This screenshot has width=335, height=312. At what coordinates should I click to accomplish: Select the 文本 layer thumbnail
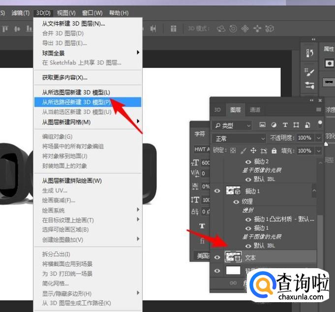pyautogui.click(x=233, y=257)
